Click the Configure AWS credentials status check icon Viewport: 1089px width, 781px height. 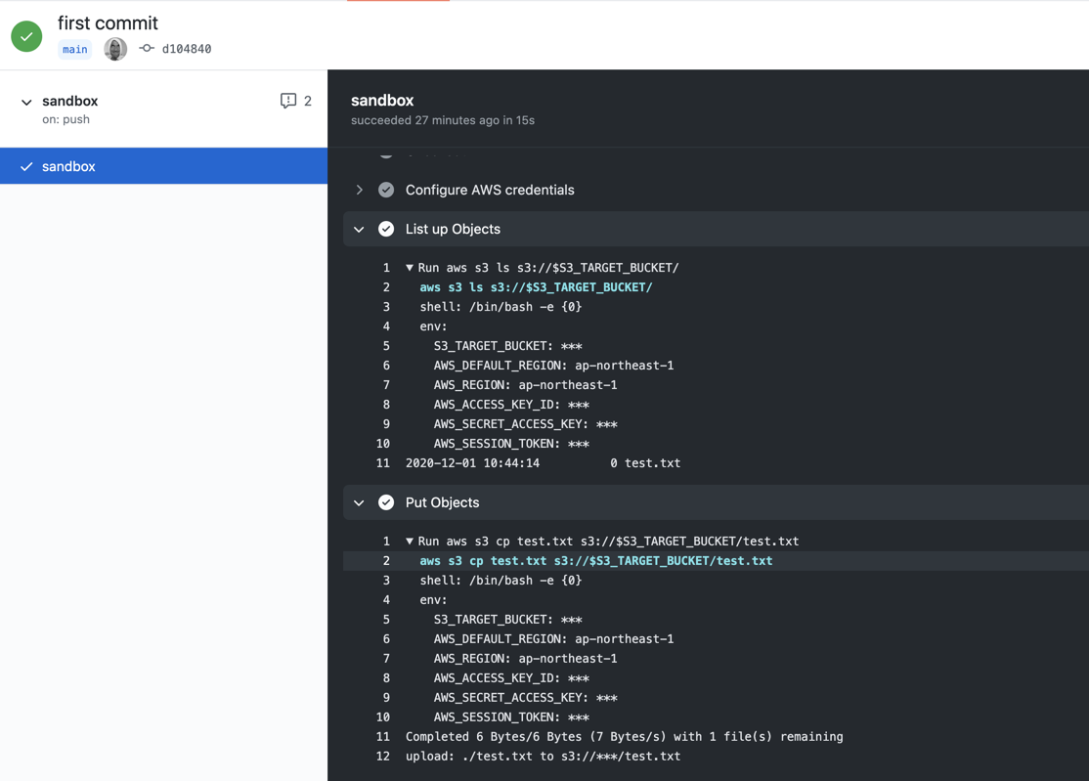coord(386,190)
